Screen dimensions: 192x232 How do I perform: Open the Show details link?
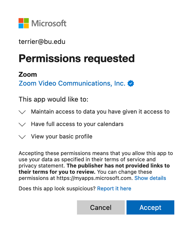(x=150, y=178)
